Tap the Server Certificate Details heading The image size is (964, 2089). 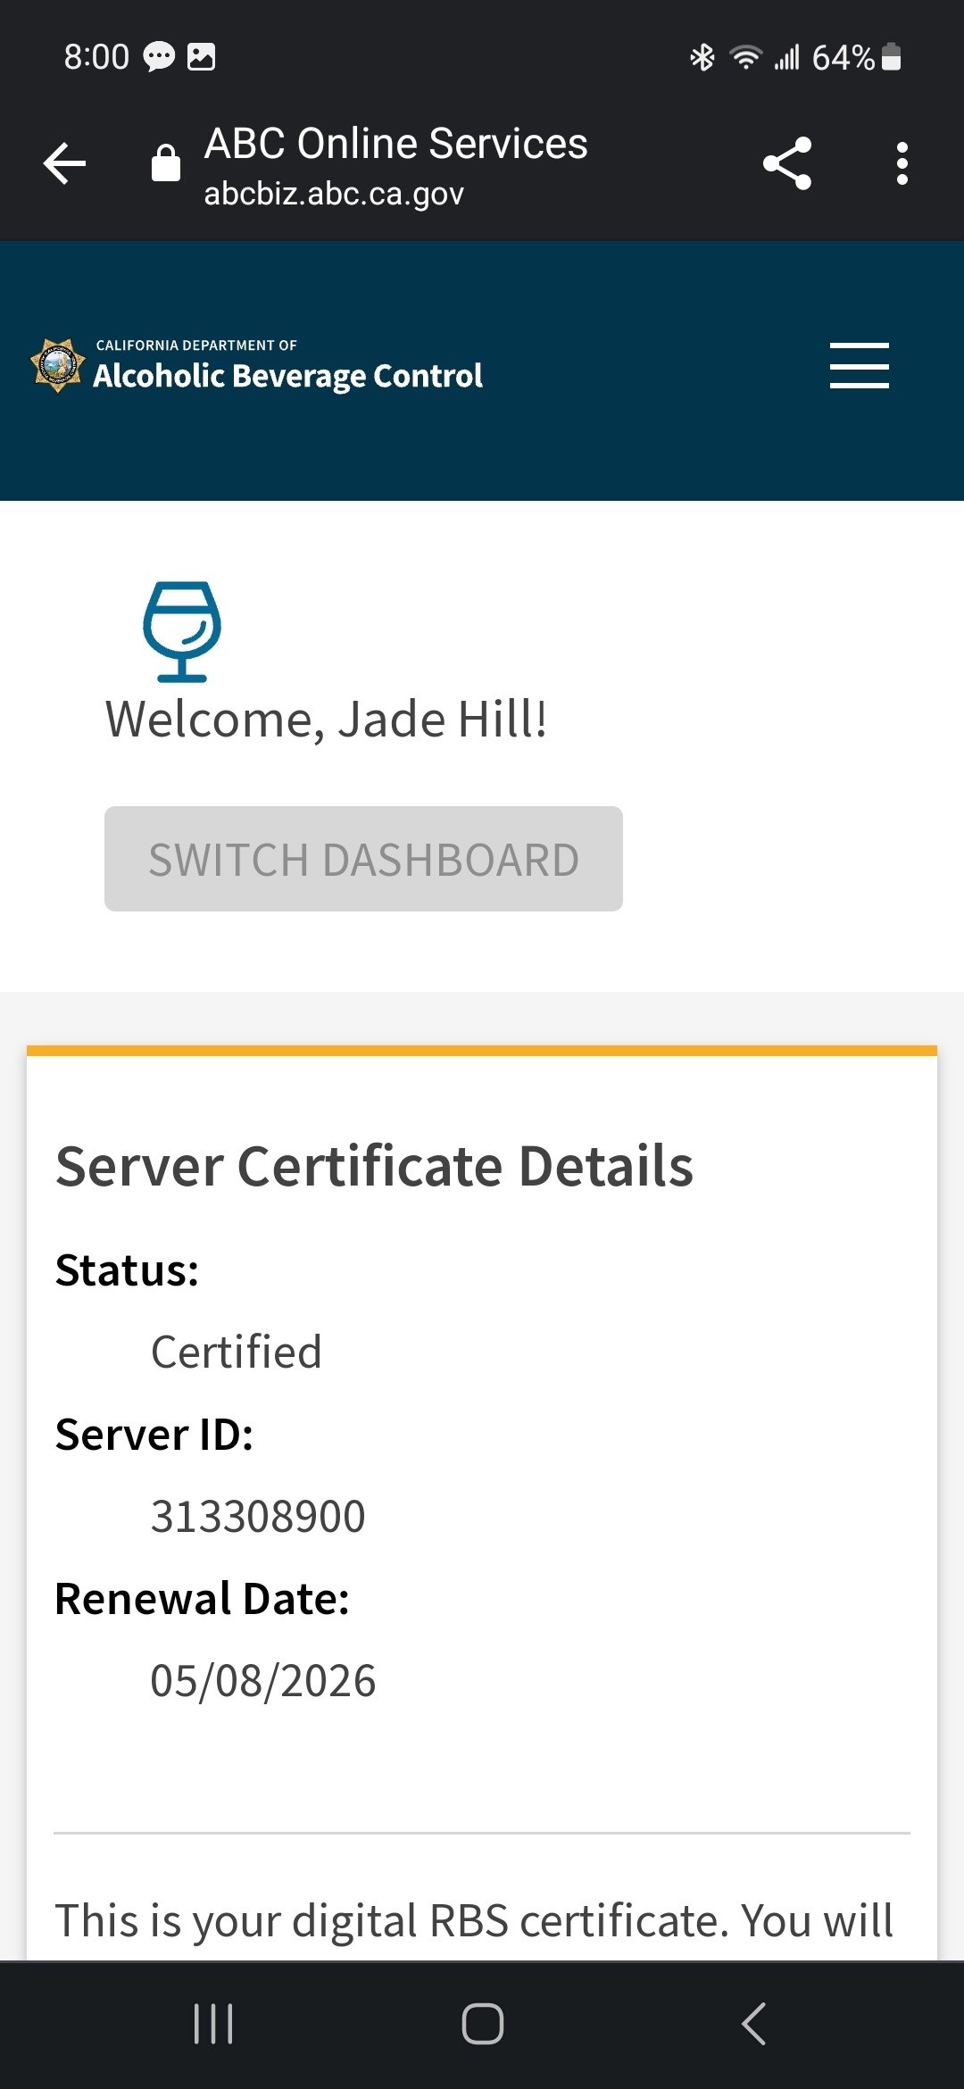[374, 1166]
